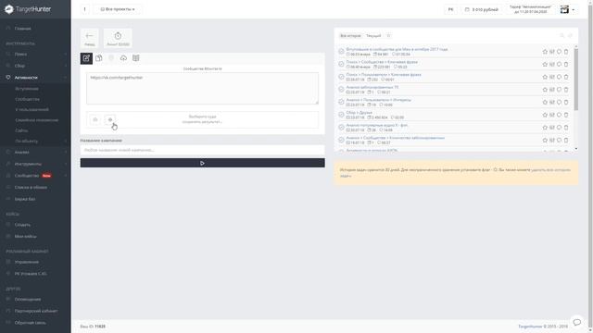This screenshot has height=333, width=593.
Task: Go back with the Назад arrow button
Action: point(90,38)
